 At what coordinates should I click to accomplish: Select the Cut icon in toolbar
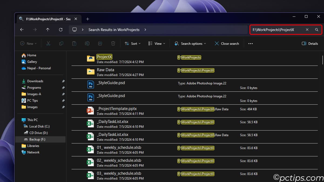(48, 43)
